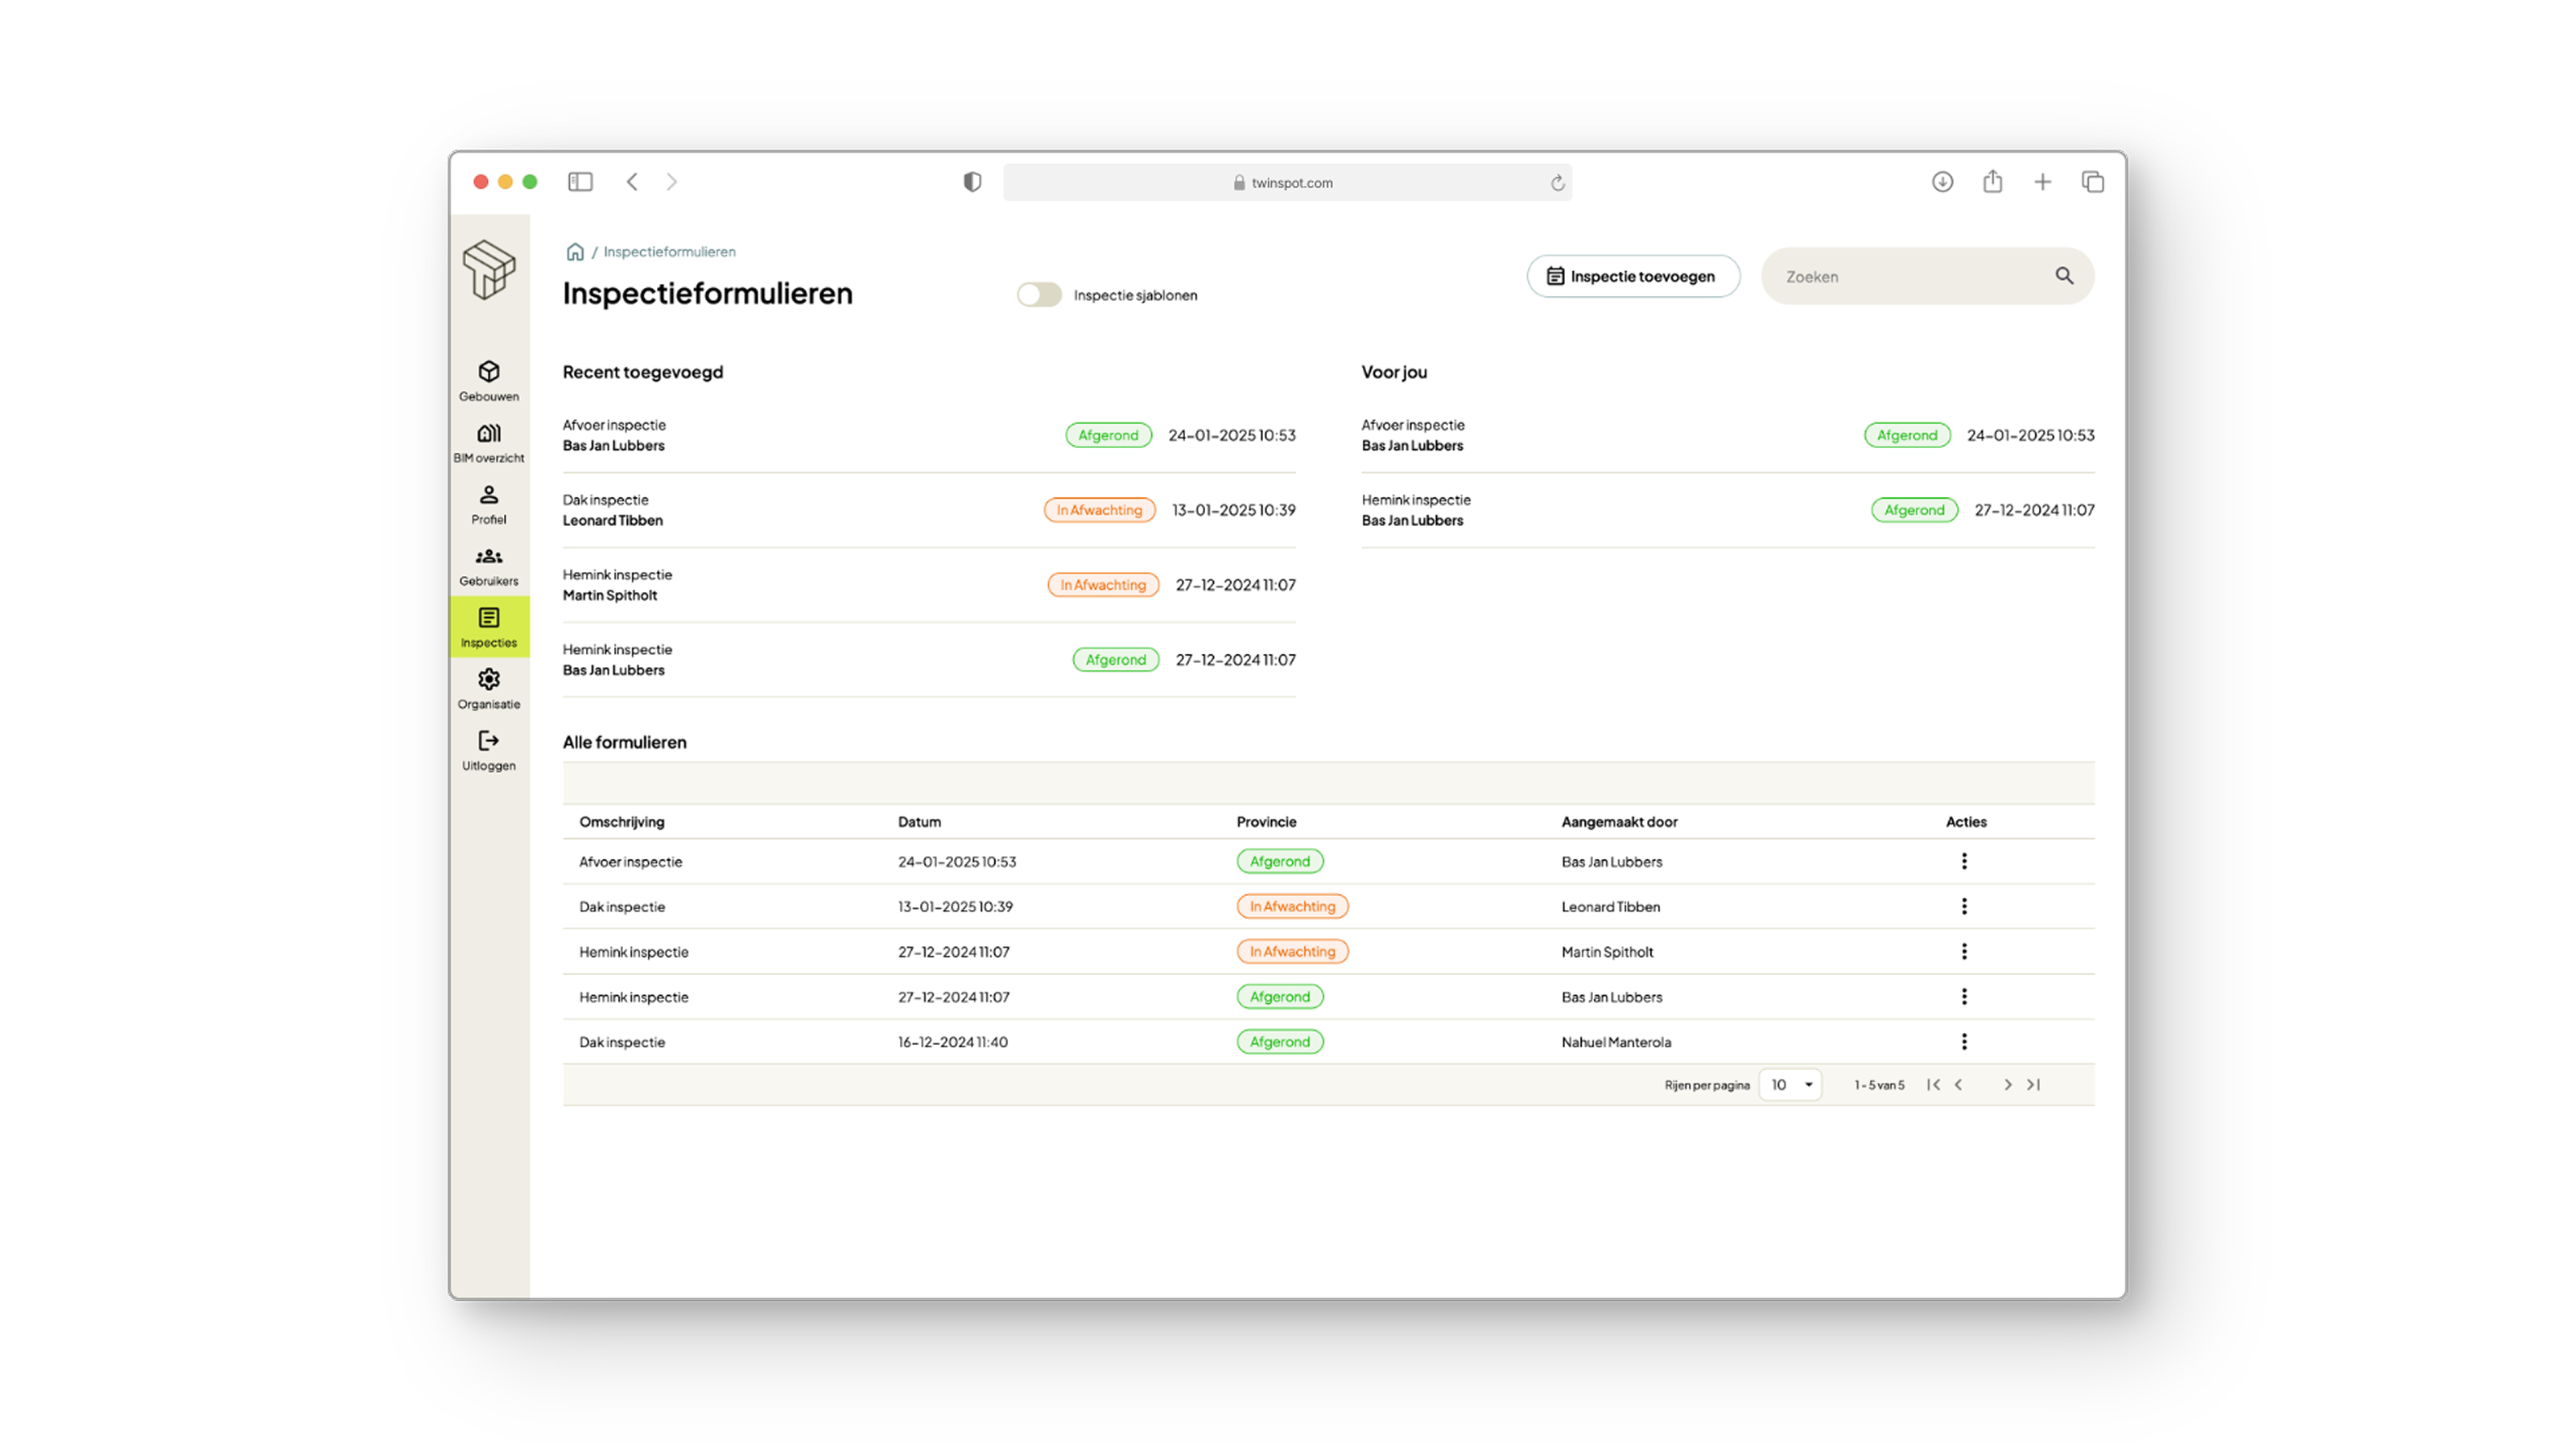This screenshot has width=2576, height=1448.
Task: Click Inspectieformulieren breadcrumb link
Action: (669, 252)
